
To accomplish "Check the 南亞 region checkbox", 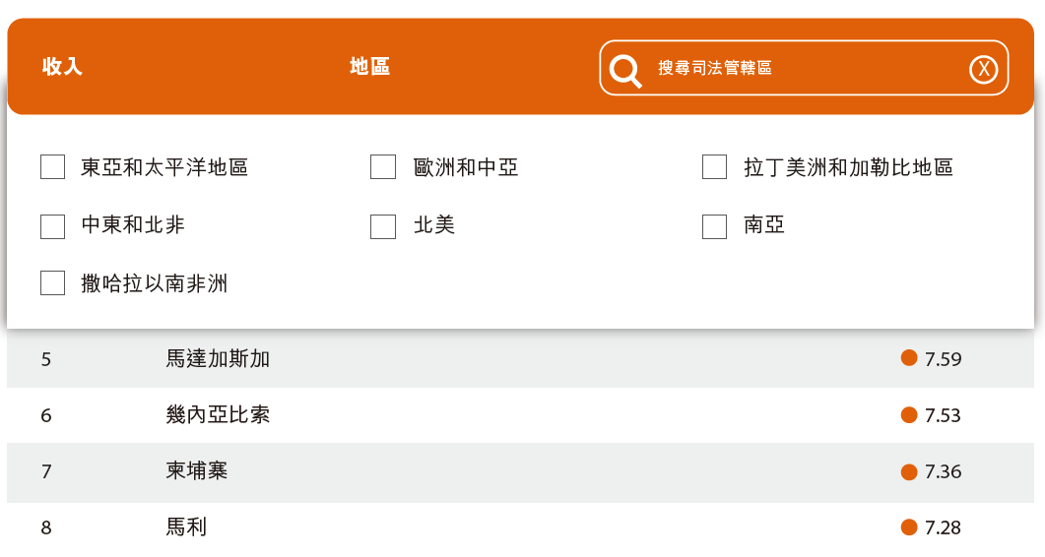I will click(714, 226).
